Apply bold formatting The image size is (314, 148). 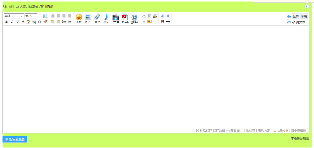tap(7, 22)
